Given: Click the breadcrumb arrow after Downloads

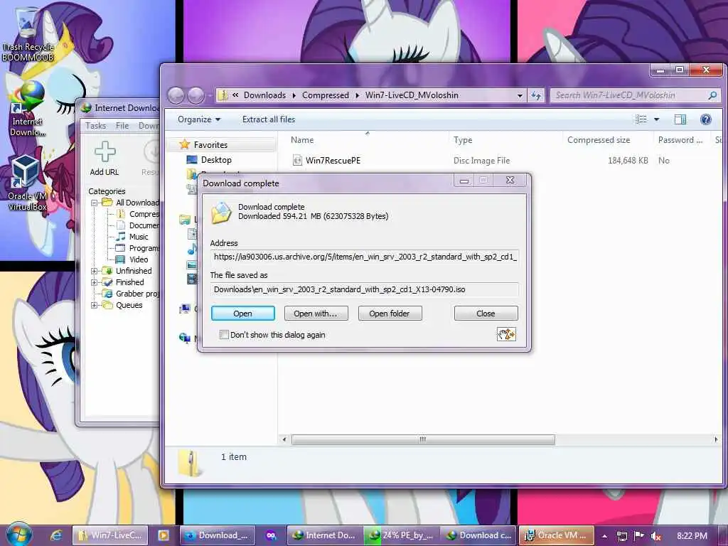Looking at the screenshot, I should [294, 95].
